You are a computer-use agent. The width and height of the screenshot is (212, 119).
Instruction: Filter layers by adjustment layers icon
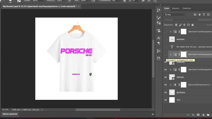coord(199,15)
